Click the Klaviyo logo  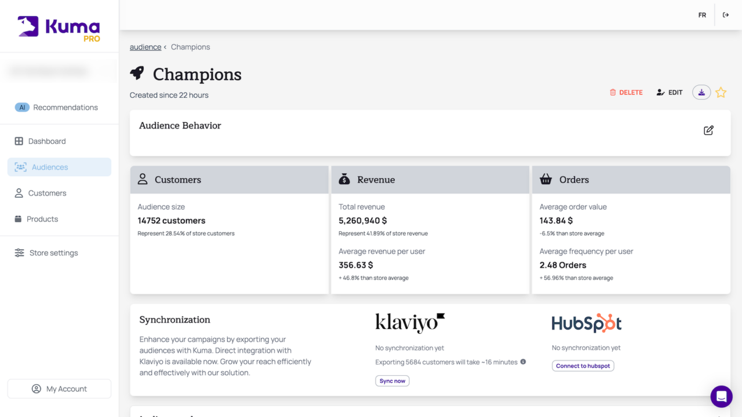[409, 323]
